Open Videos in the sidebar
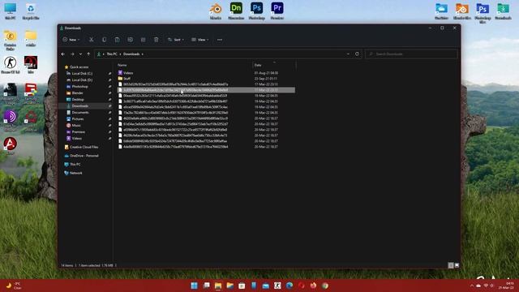This screenshot has width=519, height=292. [x=77, y=139]
